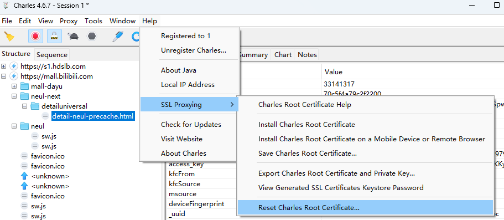Image resolution: width=504 pixels, height=220 pixels.
Task: Choose Install Charles Root Certificate
Action: point(365,124)
